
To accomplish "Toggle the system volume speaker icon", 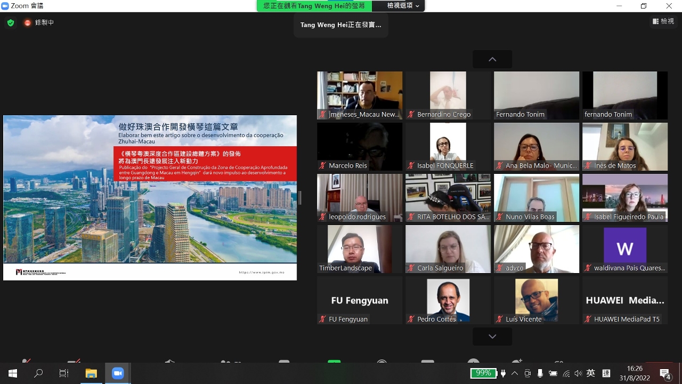I will coord(578,373).
